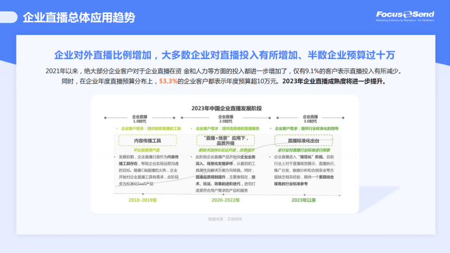Click the orange 53.3% figure
Viewport: 450px width, 253px height.
click(168, 81)
